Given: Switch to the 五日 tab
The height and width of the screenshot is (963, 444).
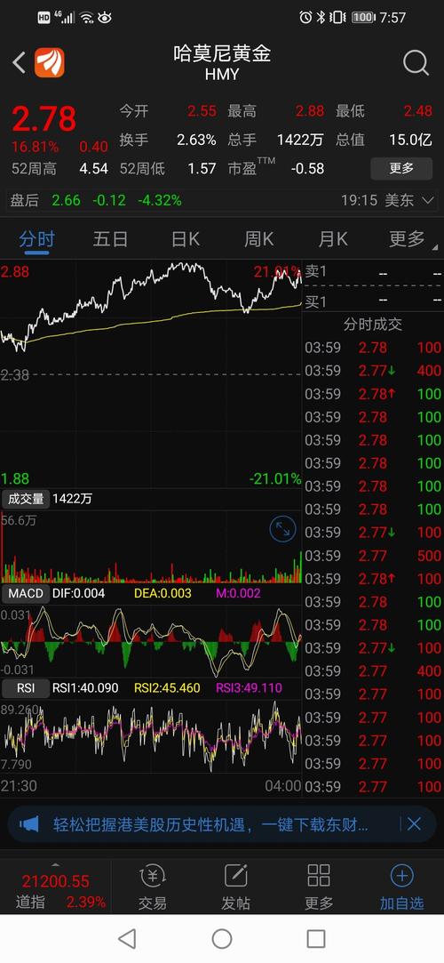Looking at the screenshot, I should [110, 238].
